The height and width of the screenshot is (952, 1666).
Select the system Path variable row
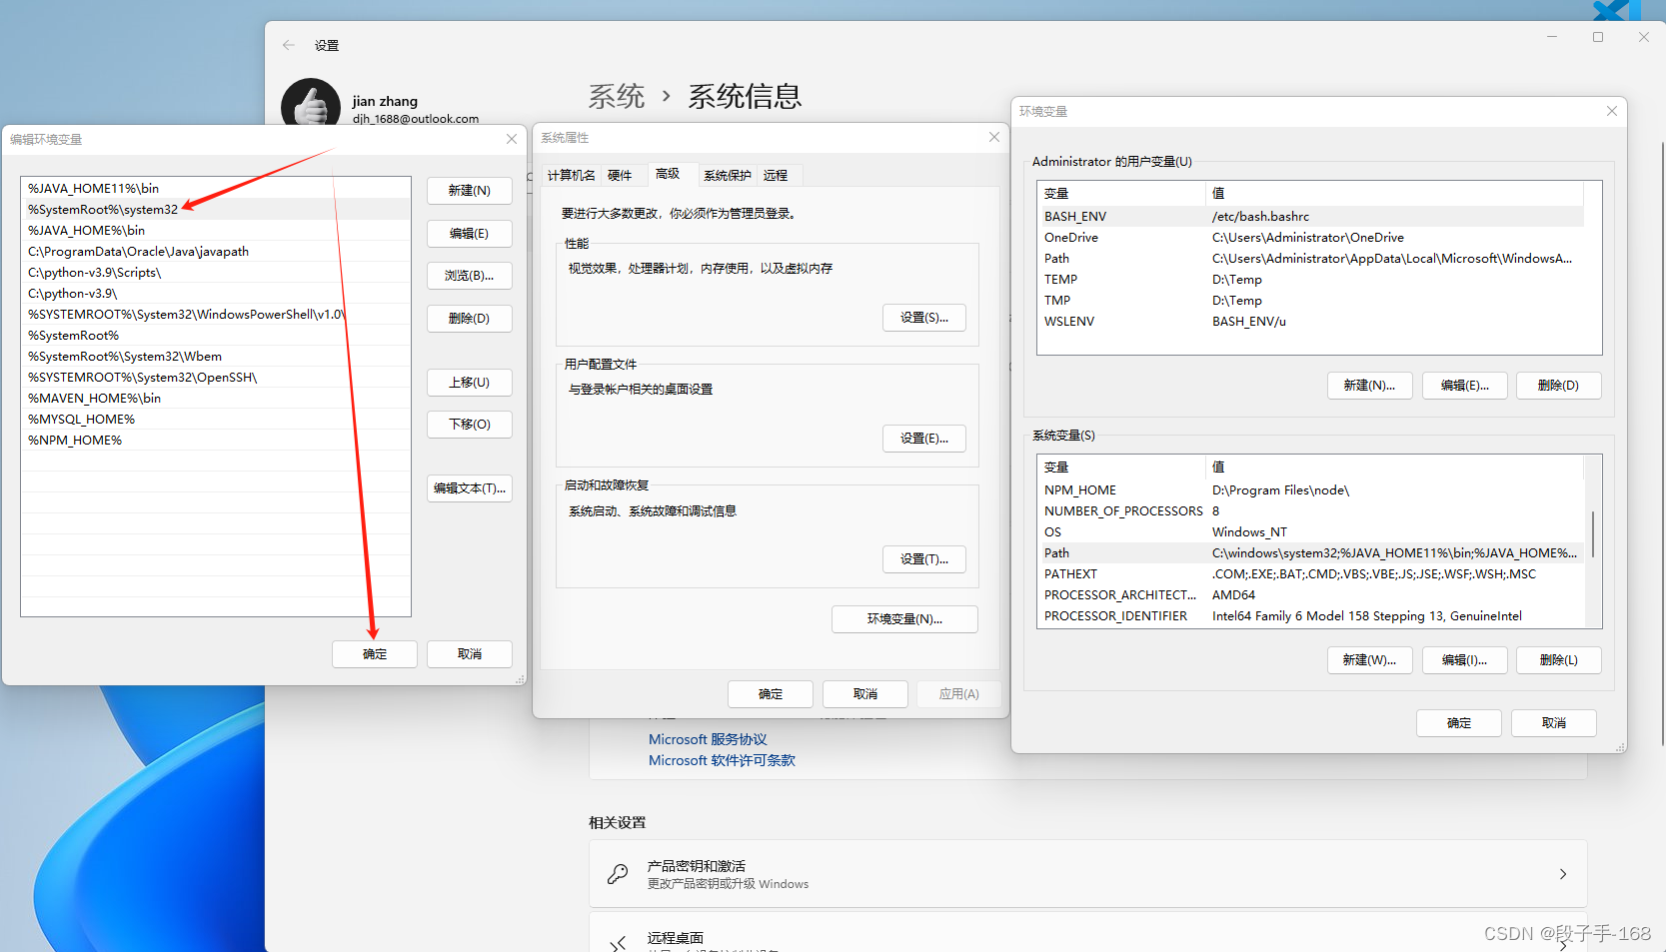[1311, 552]
